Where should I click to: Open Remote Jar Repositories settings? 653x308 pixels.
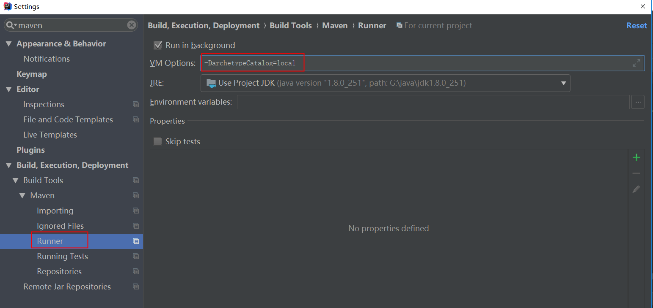pos(67,286)
